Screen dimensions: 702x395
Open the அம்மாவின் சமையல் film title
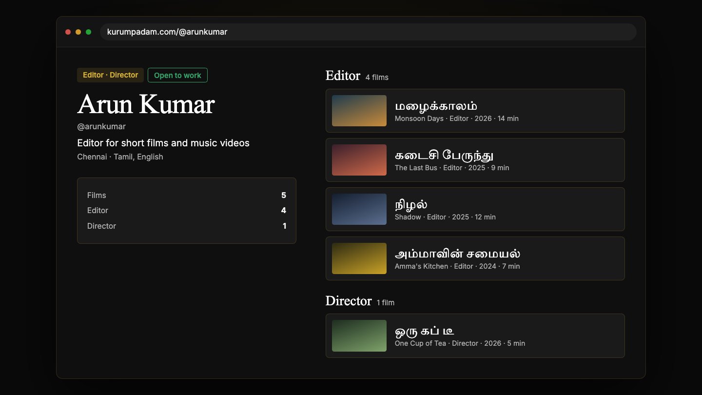(x=457, y=254)
